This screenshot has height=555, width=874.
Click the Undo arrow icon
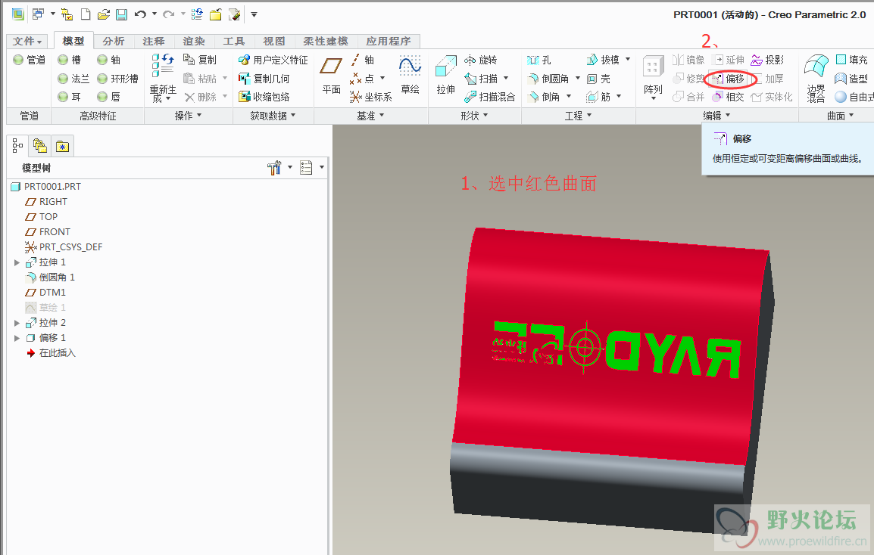(x=140, y=14)
